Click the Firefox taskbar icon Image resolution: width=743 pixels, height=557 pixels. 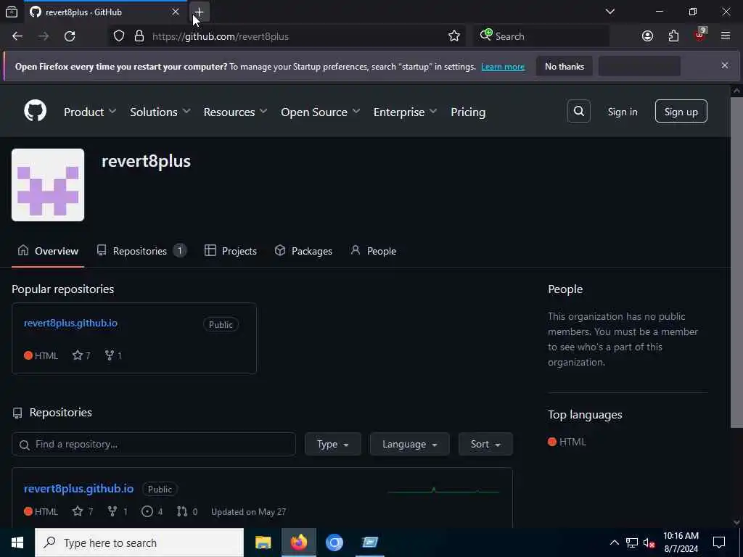point(299,542)
